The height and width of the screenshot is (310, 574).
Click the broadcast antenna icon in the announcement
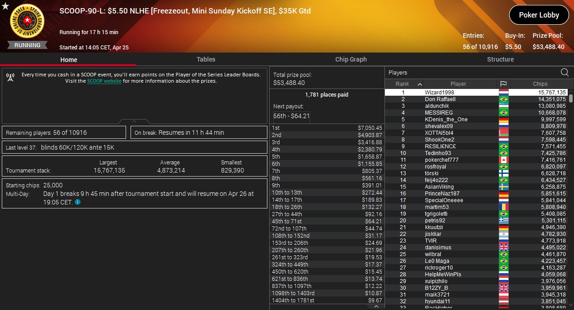(10, 77)
